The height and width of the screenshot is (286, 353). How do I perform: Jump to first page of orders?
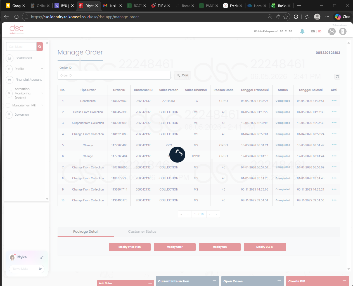181,214
